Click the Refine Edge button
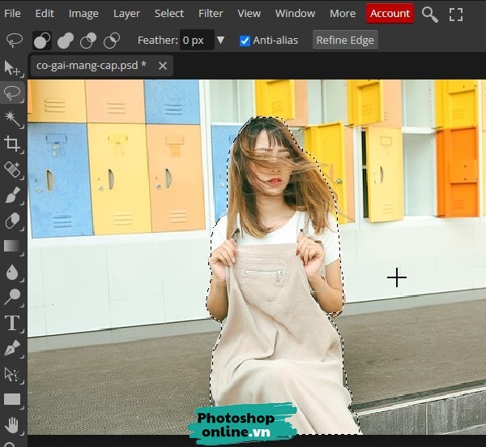Viewport: 486px width, 447px height. 345,41
